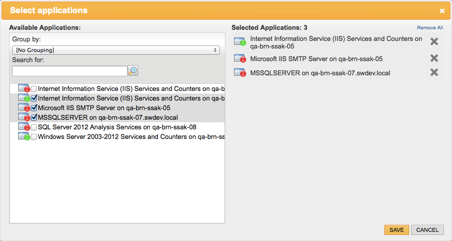Click the SAVE button

[x=397, y=230]
